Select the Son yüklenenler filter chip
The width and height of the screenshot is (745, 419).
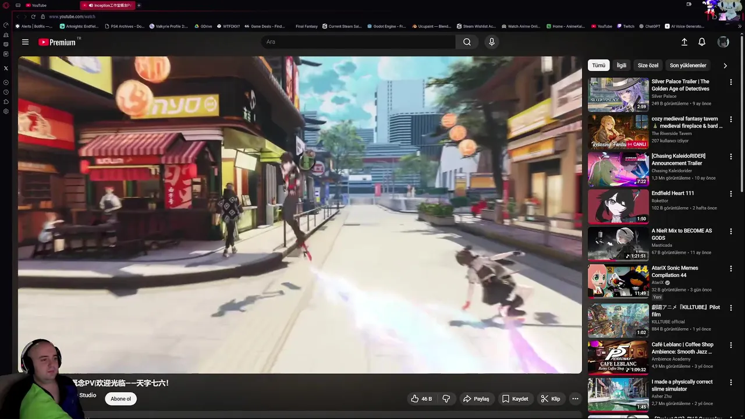coord(688,65)
